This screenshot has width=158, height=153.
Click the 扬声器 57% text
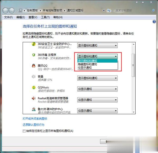45,80
